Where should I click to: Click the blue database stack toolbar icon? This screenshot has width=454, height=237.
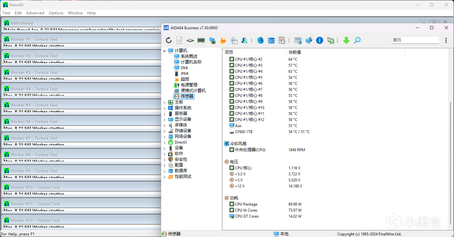pos(271,40)
